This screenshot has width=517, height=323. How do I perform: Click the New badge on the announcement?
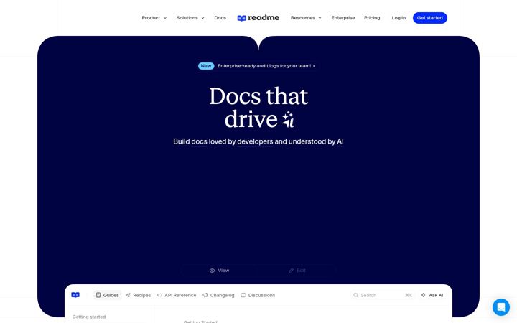(x=206, y=66)
